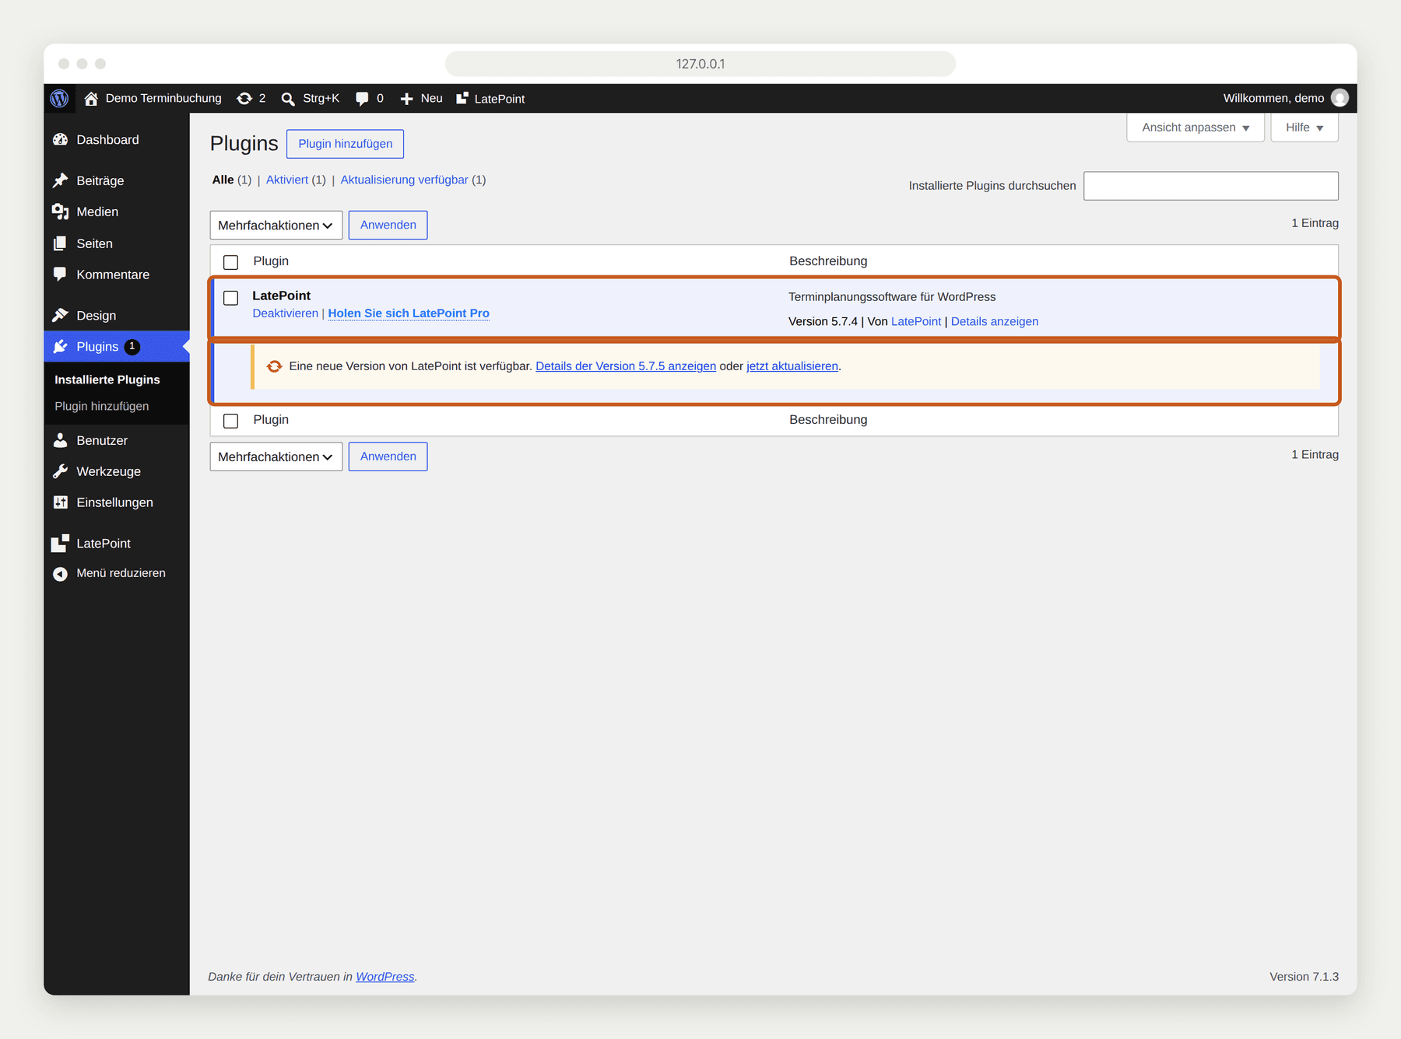The width and height of the screenshot is (1401, 1039).
Task: Click the user avatar next to Willkommen, demo
Action: [1340, 98]
